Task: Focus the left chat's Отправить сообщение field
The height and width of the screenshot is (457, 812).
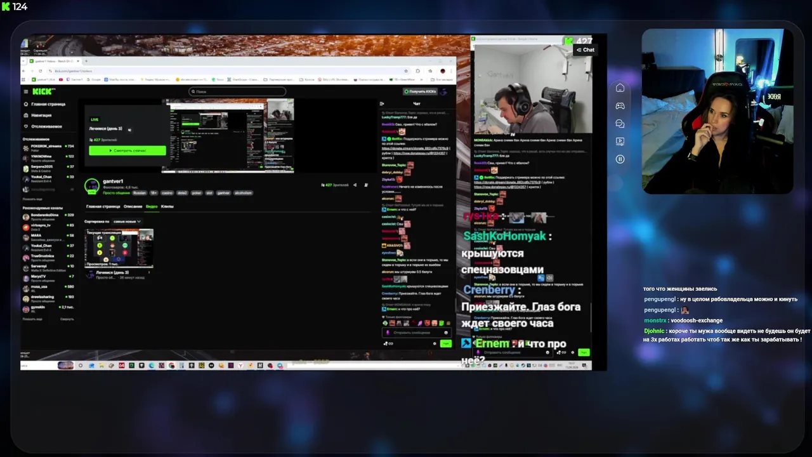Action: pos(416,333)
